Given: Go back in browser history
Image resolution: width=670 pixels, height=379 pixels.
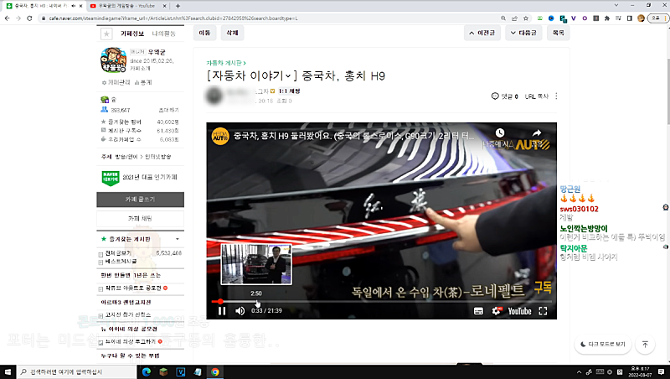Looking at the screenshot, I should tap(7, 18).
